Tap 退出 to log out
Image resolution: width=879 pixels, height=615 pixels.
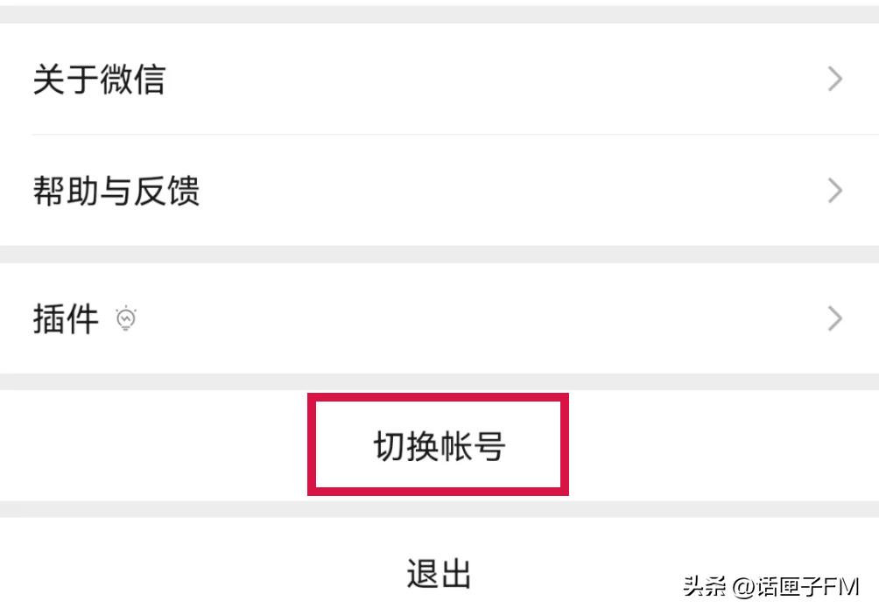click(438, 573)
